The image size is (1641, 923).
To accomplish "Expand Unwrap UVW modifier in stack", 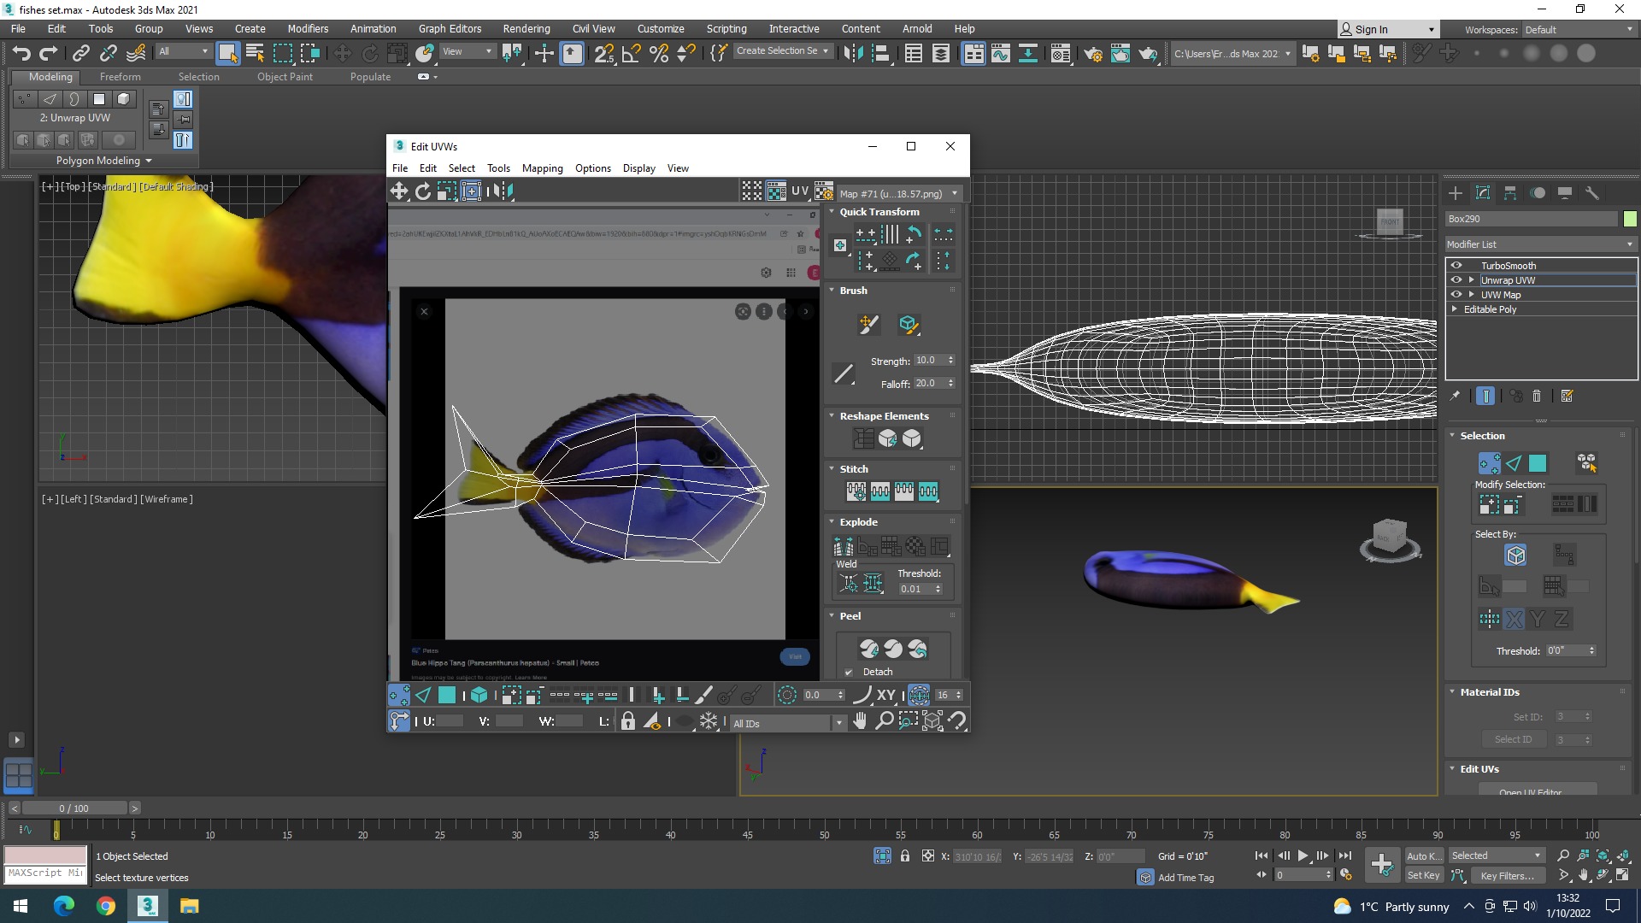I will click(1472, 280).
